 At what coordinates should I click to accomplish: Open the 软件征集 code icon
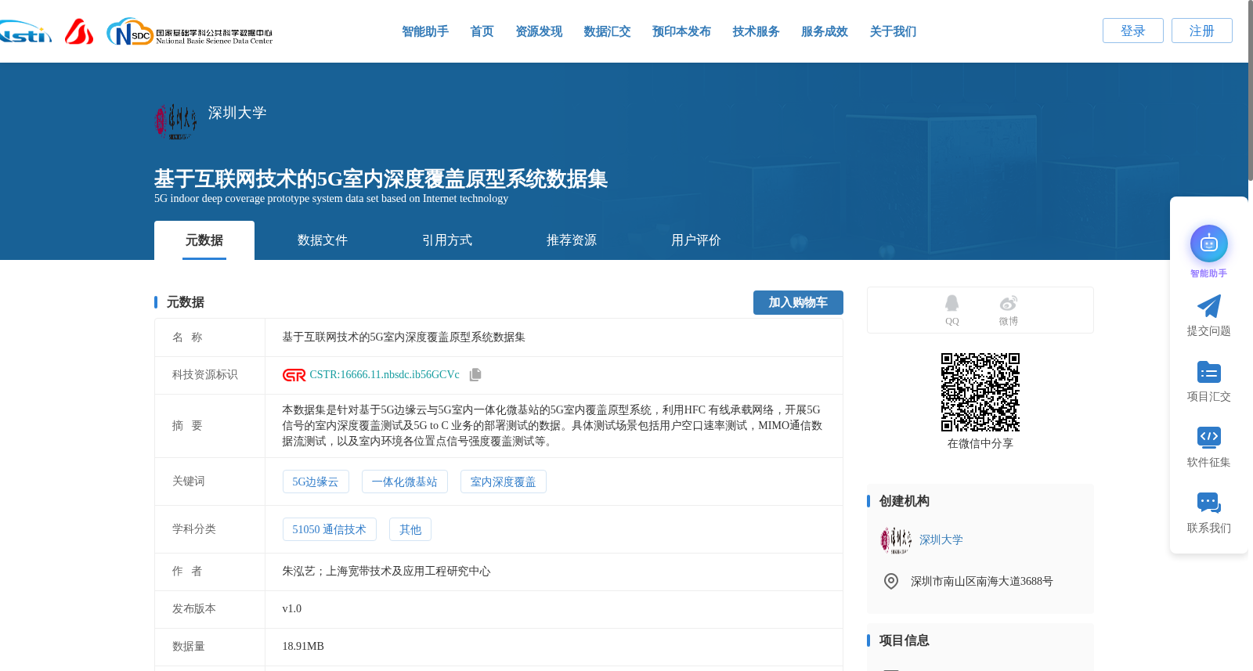point(1208,438)
